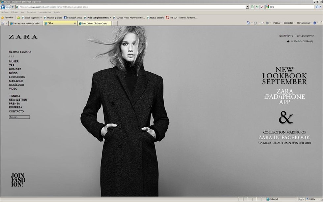This screenshot has height=202, width=323.
Task: Click the Print icon
Action: tap(267, 23)
